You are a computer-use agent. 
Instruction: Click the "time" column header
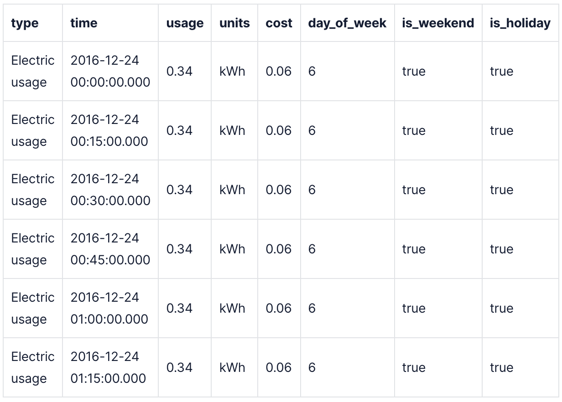pyautogui.click(x=84, y=23)
